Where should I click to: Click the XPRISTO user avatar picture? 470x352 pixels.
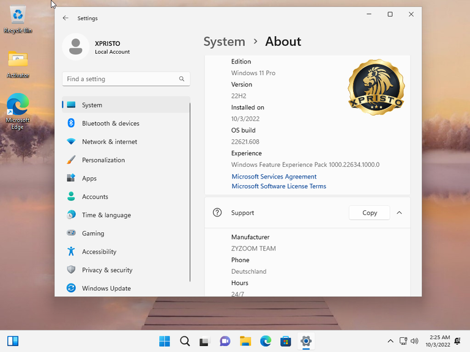click(x=75, y=46)
